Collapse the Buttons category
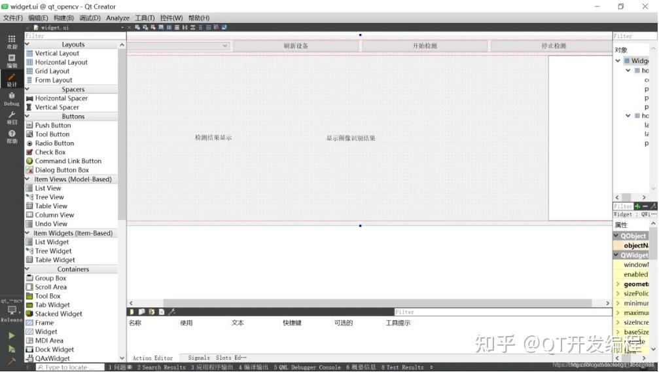659x372 pixels. [27, 116]
